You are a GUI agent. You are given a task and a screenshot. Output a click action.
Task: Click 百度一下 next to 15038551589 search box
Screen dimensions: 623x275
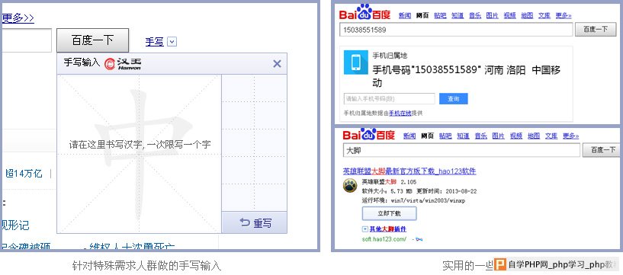click(x=596, y=30)
